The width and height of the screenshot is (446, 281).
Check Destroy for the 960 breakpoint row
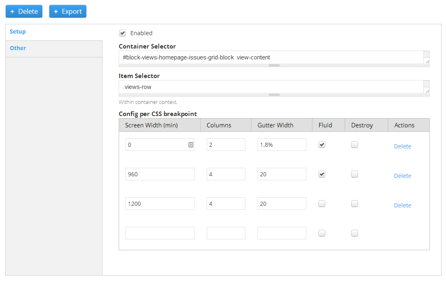click(354, 174)
